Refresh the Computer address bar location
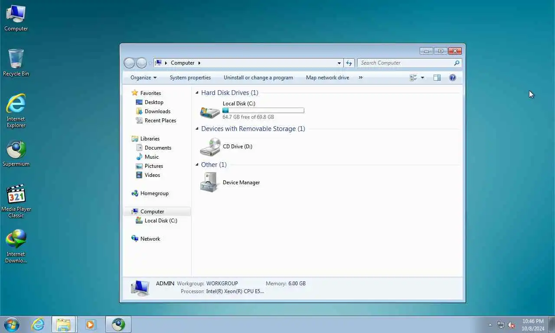 pos(349,63)
